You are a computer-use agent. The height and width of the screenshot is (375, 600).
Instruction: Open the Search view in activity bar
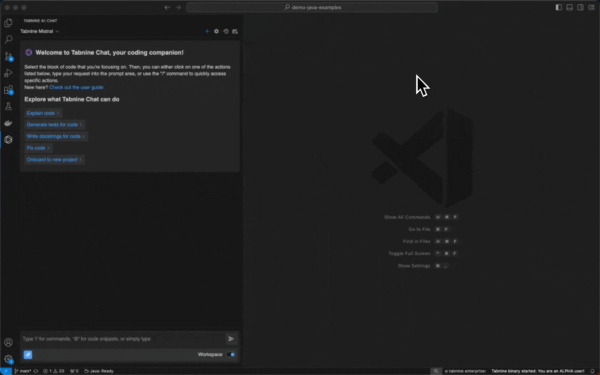click(x=8, y=40)
